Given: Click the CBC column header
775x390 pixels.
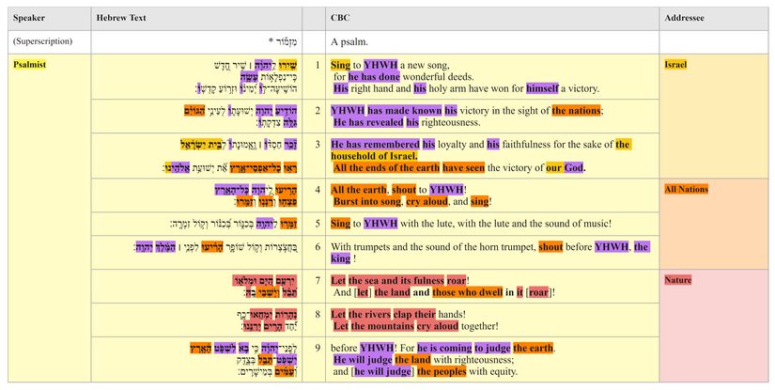Looking at the screenshot, I should (x=340, y=18).
